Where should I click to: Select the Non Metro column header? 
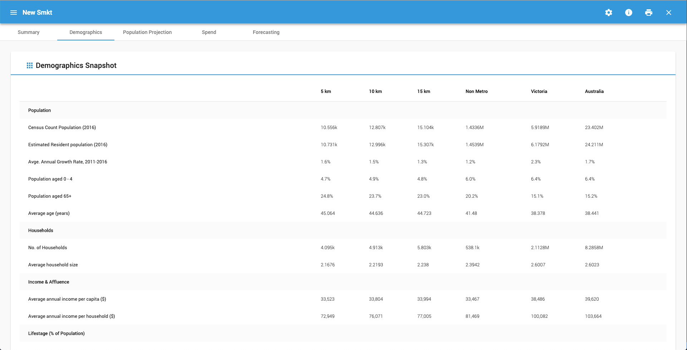(477, 92)
